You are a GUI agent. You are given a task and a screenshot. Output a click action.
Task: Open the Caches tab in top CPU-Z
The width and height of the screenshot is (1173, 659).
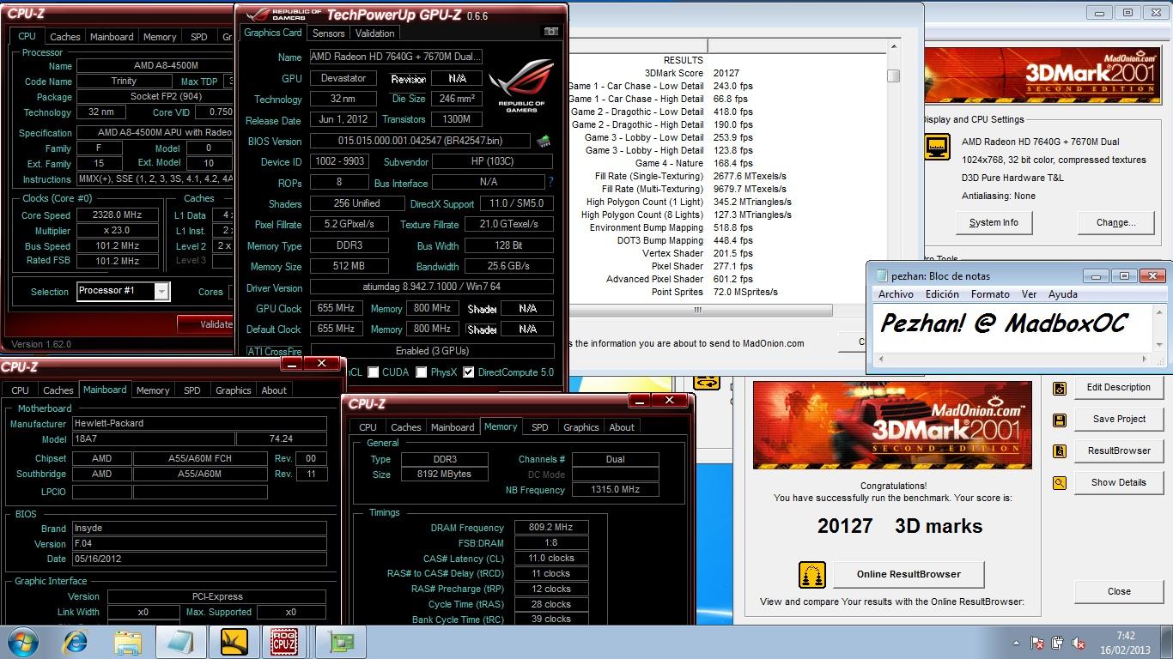coord(64,37)
